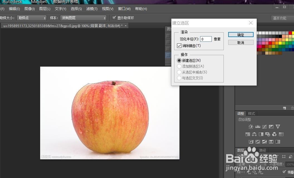The width and height of the screenshot is (294, 178).
Task: Add a Vibrance adjustment layer
Action: [x=278, y=126]
